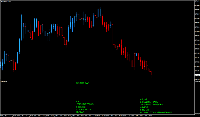
Task: Click the '5-NO S/R' label
Action: tap(145, 110)
